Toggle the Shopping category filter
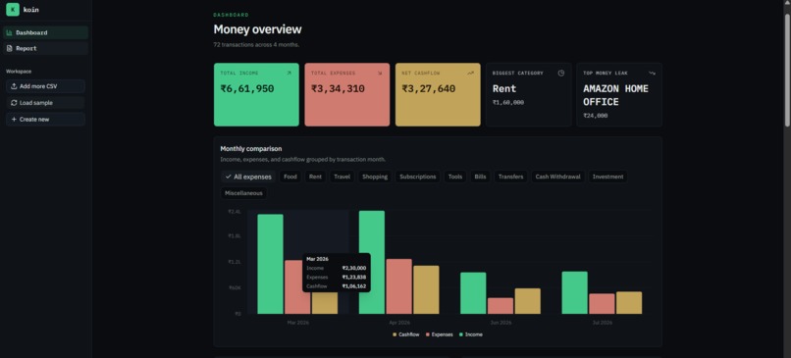Viewport: 791px width, 358px height. point(375,177)
